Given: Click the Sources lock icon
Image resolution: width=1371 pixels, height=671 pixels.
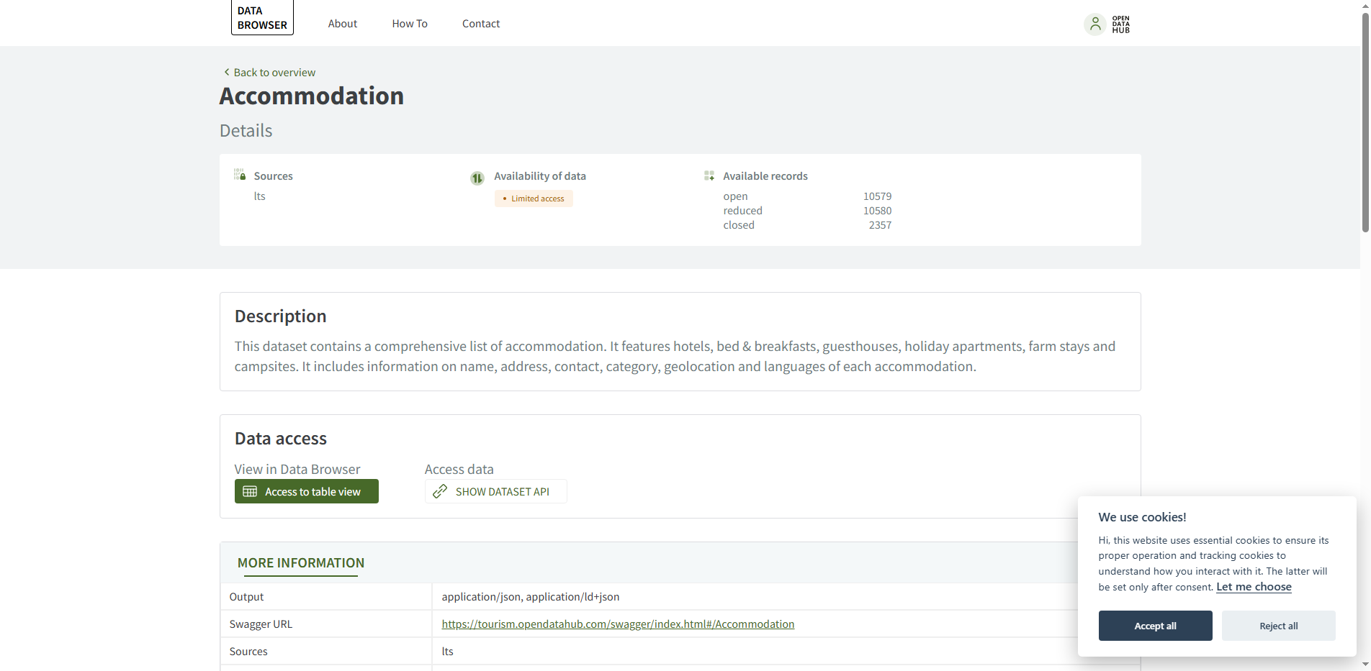Looking at the screenshot, I should pos(239,174).
